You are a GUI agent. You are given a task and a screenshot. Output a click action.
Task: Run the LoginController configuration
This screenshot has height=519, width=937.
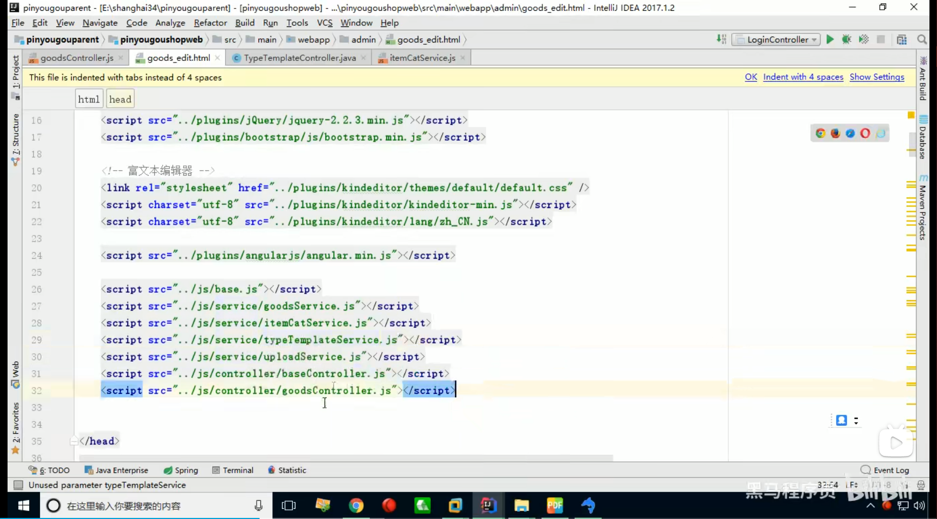(x=830, y=39)
